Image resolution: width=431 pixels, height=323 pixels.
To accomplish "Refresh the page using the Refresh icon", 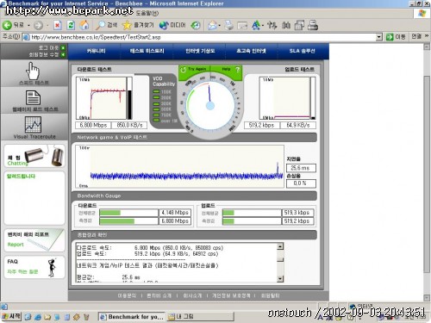I will click(71, 25).
